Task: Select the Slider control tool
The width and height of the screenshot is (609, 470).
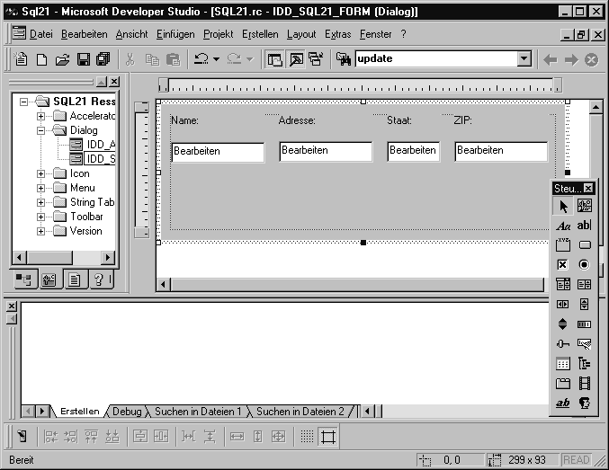Action: click(563, 344)
